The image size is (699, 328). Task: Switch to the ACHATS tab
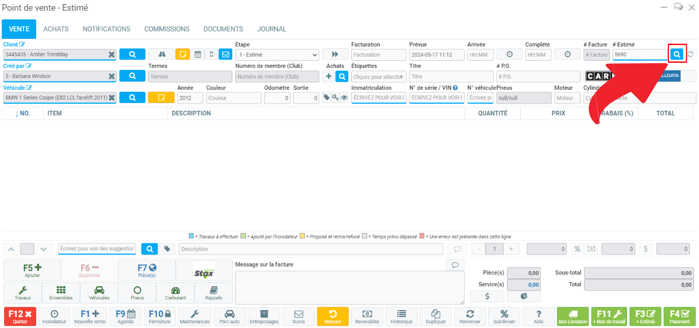coord(56,29)
